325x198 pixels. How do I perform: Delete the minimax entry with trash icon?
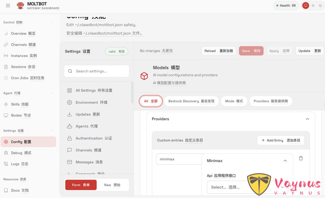[301, 158]
